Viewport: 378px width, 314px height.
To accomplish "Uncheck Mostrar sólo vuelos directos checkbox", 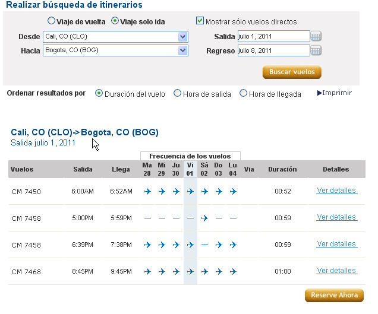I will [200, 21].
